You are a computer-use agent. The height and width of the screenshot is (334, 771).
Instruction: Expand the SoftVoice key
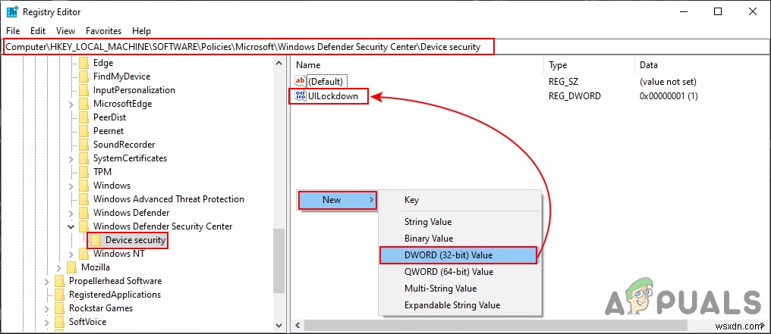click(47, 322)
